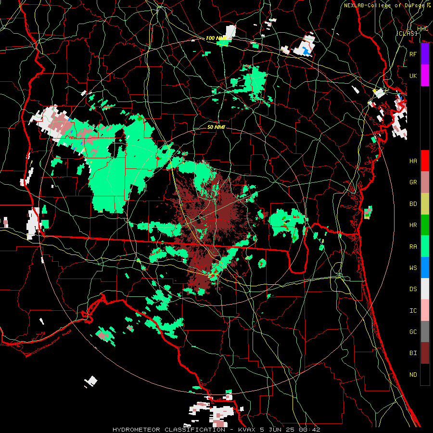
Task: Click the 'RF' legend label text
Action: (x=413, y=54)
